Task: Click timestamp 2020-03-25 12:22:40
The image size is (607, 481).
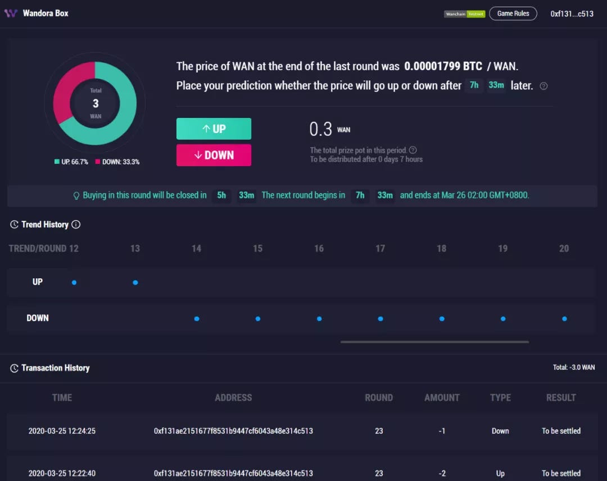Action: 62,473
